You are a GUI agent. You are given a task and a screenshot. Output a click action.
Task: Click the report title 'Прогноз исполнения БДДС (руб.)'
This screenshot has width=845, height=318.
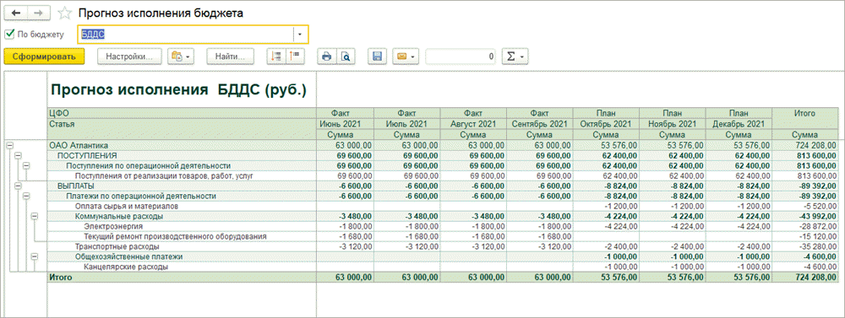[178, 90]
